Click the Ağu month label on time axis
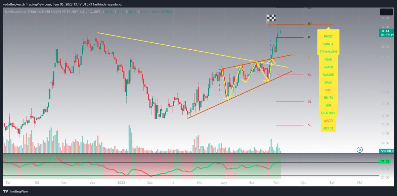 [303, 182]
